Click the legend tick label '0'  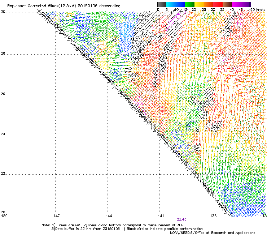tap(158, 9)
